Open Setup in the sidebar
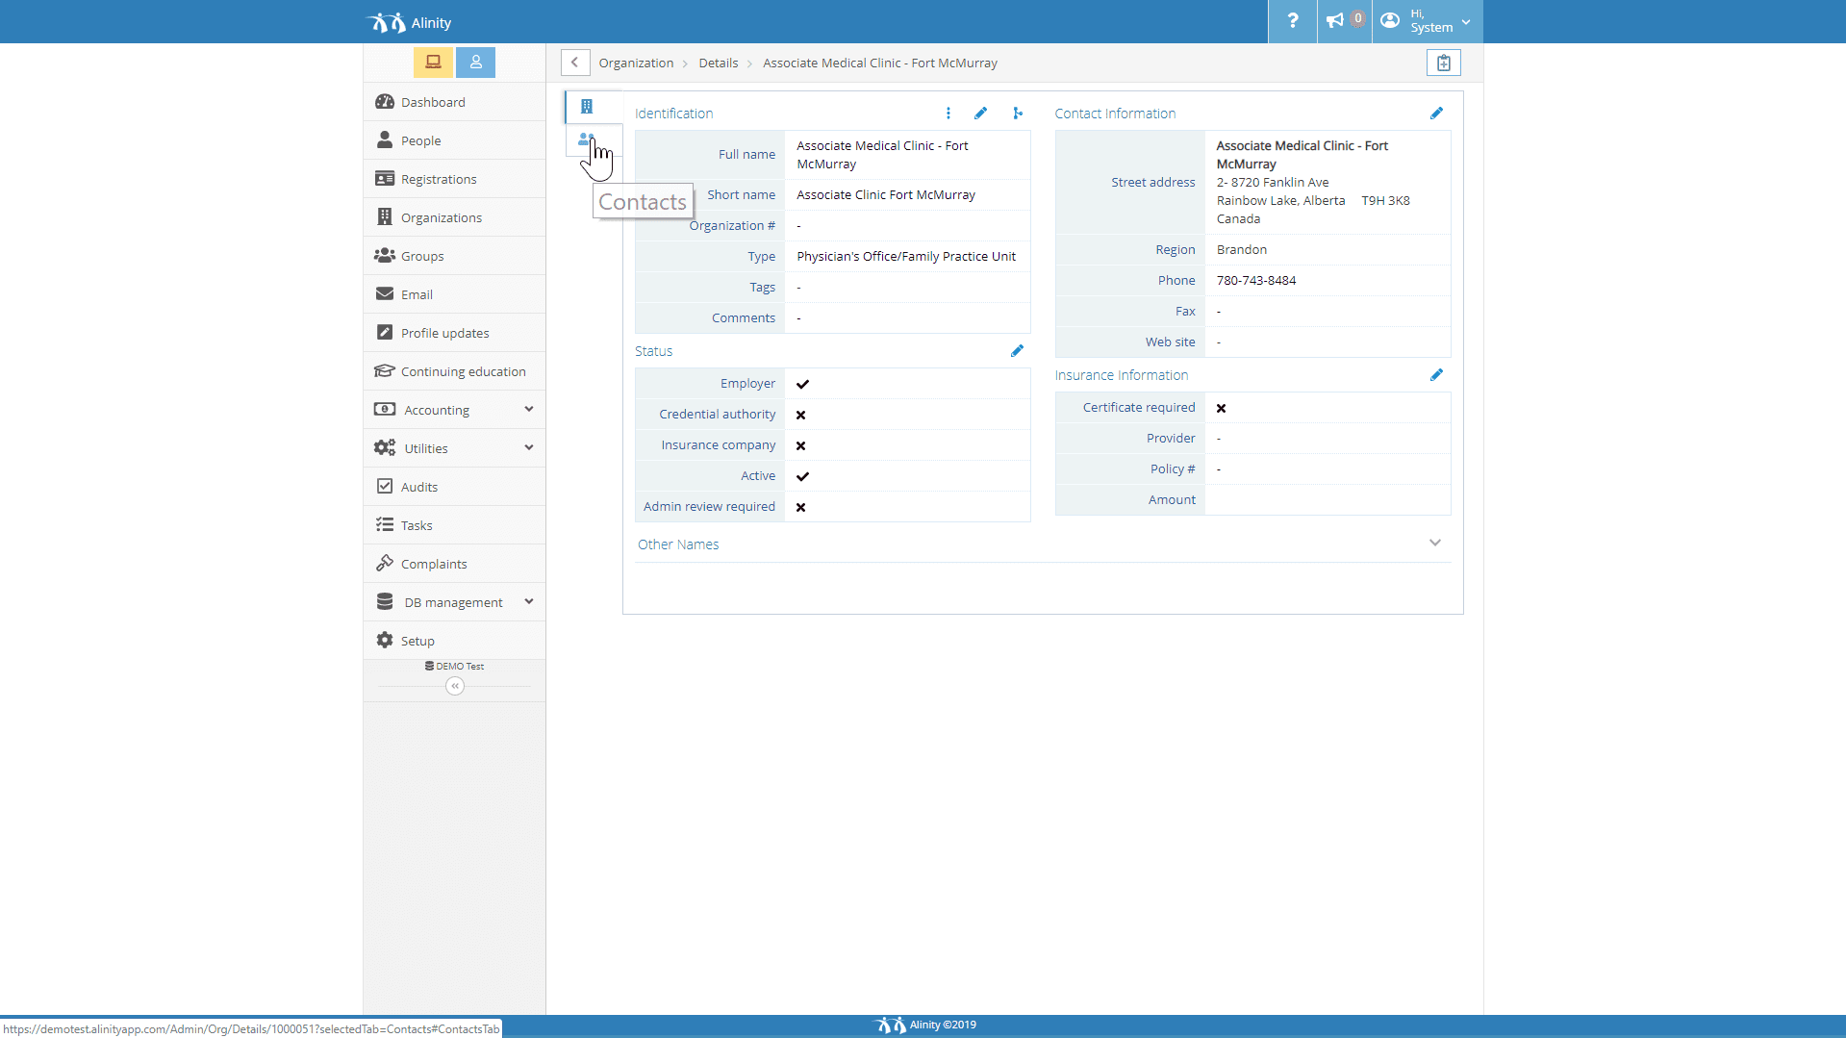 (454, 641)
